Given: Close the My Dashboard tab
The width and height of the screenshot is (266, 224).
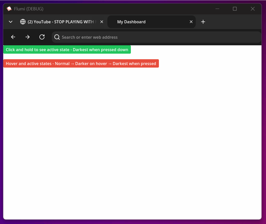Looking at the screenshot, I should click(191, 22).
